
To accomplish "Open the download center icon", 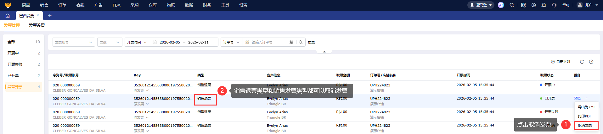I will coord(534,5).
